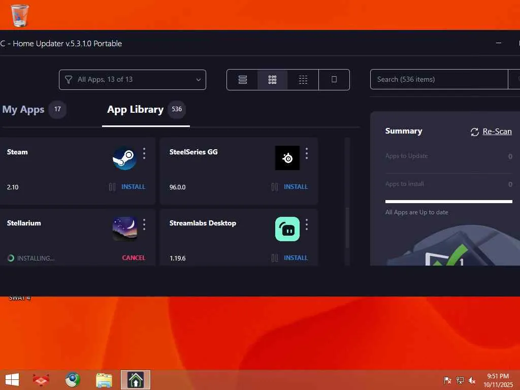Click the Search 536 items field
Screen dimensions: 520x390
click(439, 79)
